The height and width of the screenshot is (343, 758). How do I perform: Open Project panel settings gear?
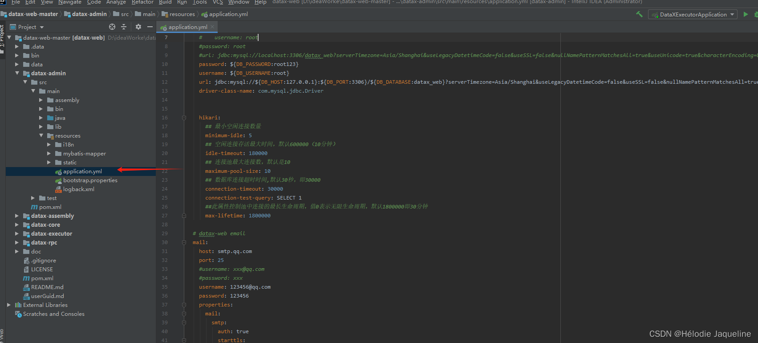[138, 27]
